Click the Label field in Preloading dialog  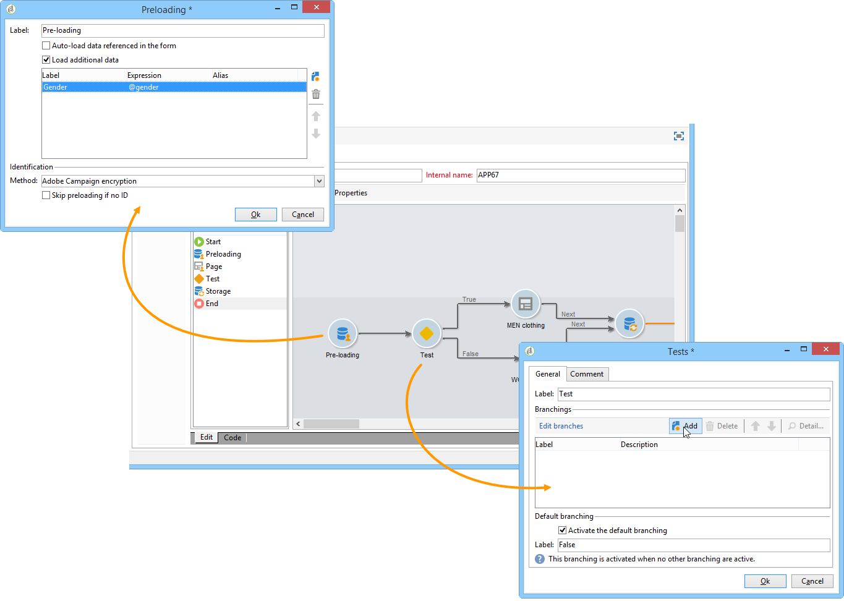[x=183, y=30]
